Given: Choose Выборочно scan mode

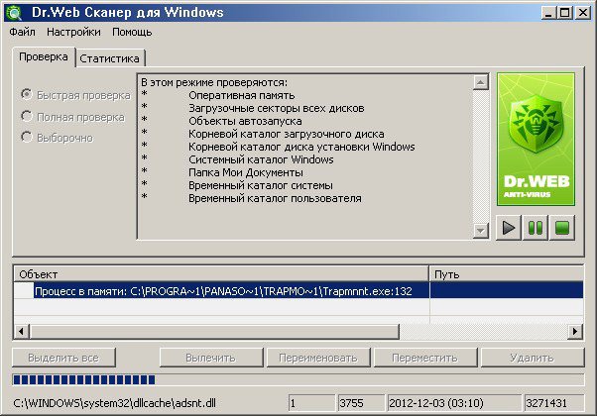Looking at the screenshot, I should tap(26, 137).
